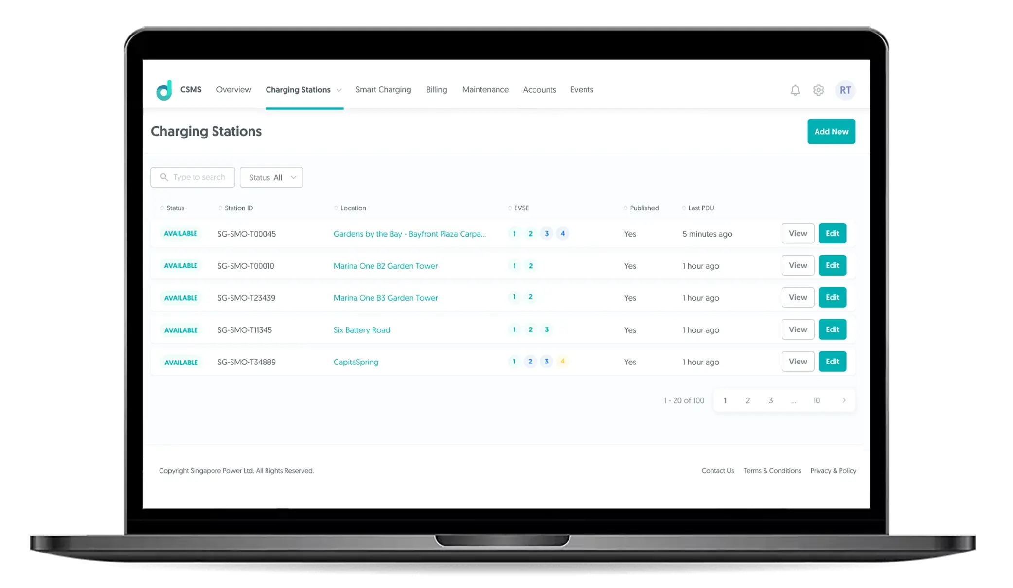Toggle sorting on the Published column

coord(626,208)
